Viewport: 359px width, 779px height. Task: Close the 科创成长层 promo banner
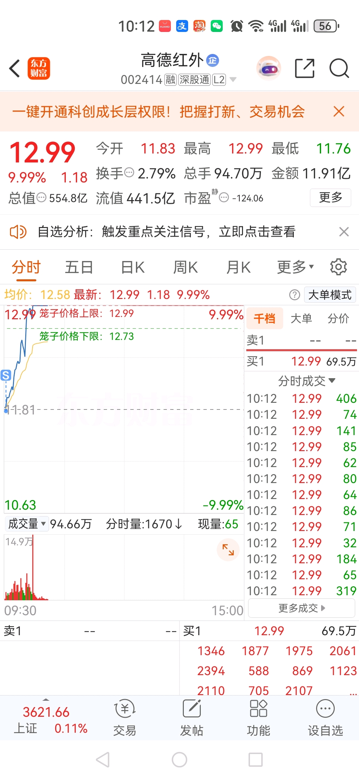tap(339, 112)
